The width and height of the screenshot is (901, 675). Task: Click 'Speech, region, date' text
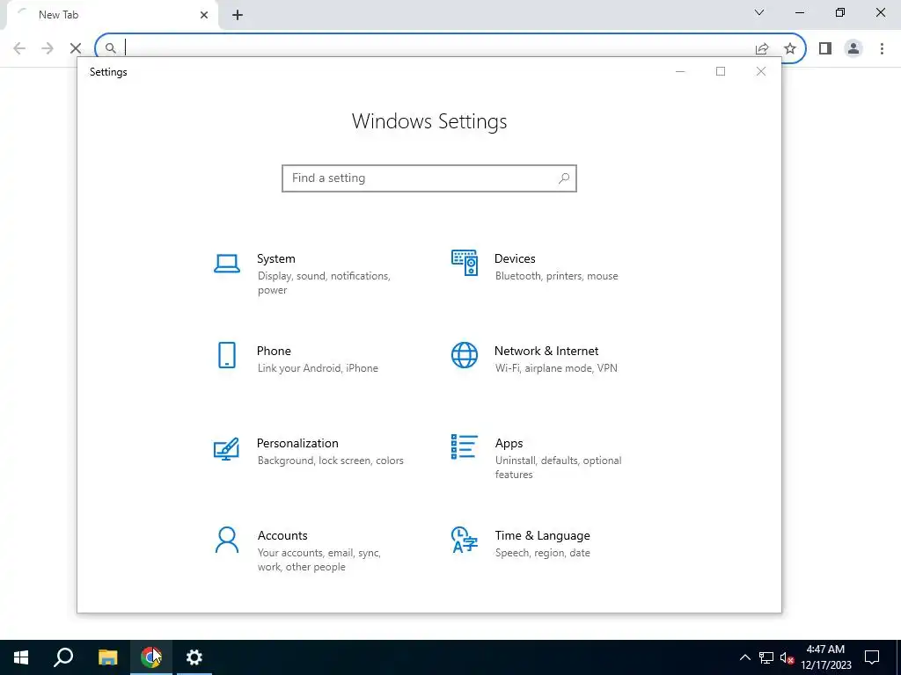click(x=542, y=554)
